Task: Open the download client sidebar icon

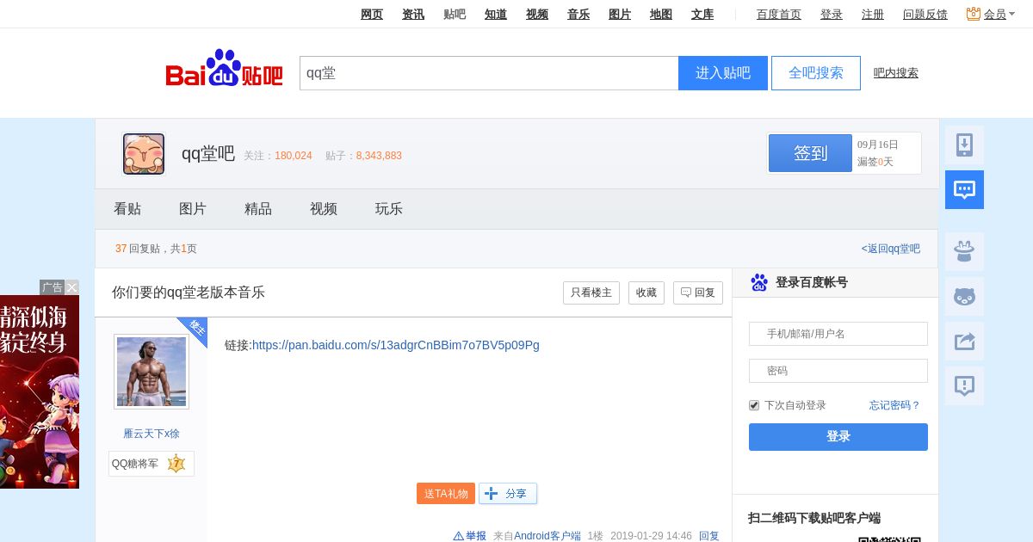Action: (x=964, y=145)
